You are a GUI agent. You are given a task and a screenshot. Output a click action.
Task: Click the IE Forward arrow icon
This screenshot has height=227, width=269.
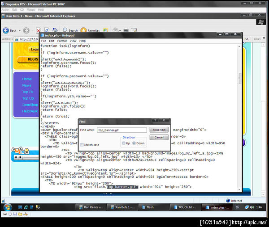pyautogui.click(x=26, y=30)
